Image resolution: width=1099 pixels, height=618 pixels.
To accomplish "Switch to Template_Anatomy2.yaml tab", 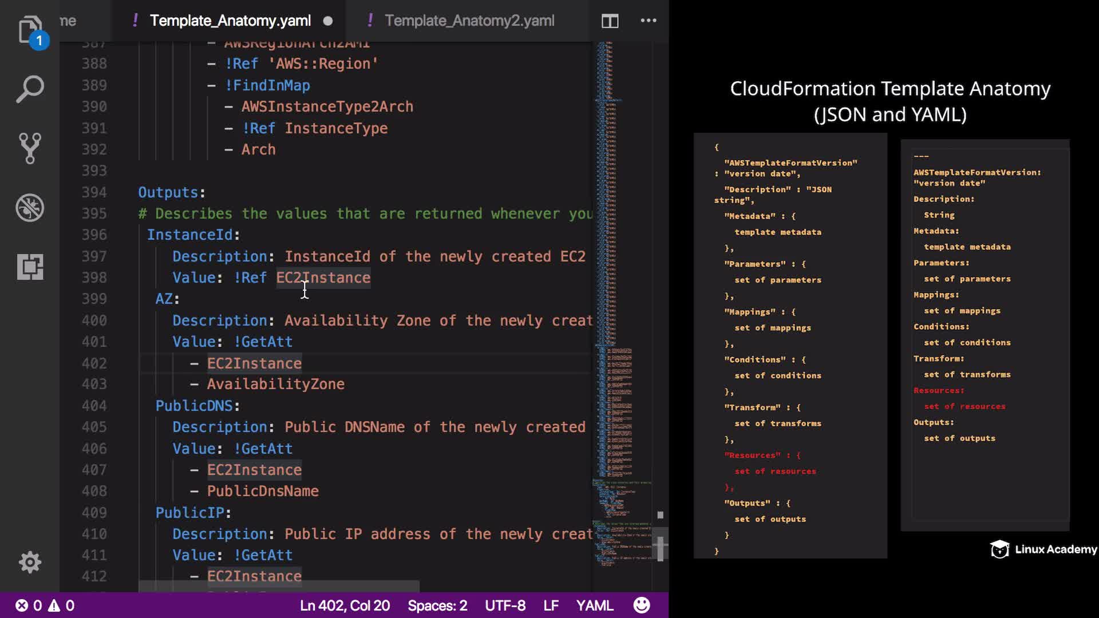I will tap(469, 21).
